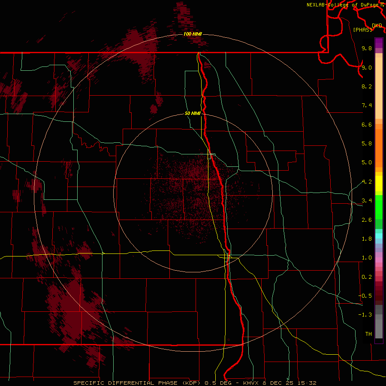Pick the pink band of the color bar

pyautogui.click(x=379, y=260)
